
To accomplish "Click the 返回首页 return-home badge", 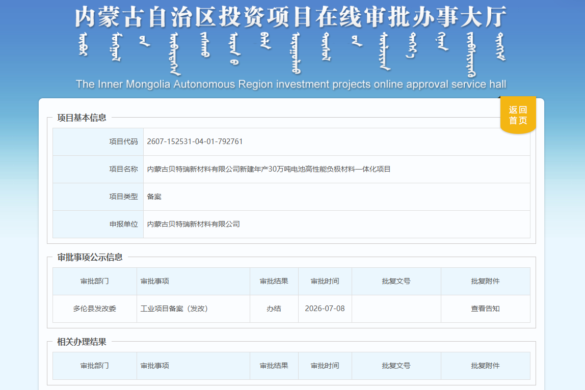I will pos(518,115).
